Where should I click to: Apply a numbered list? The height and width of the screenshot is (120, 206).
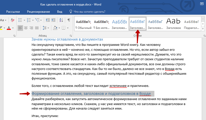28,20
